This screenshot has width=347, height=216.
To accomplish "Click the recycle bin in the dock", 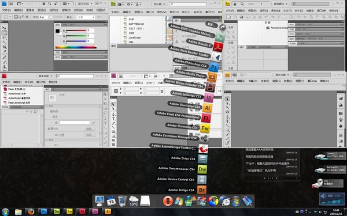I will [122, 201].
